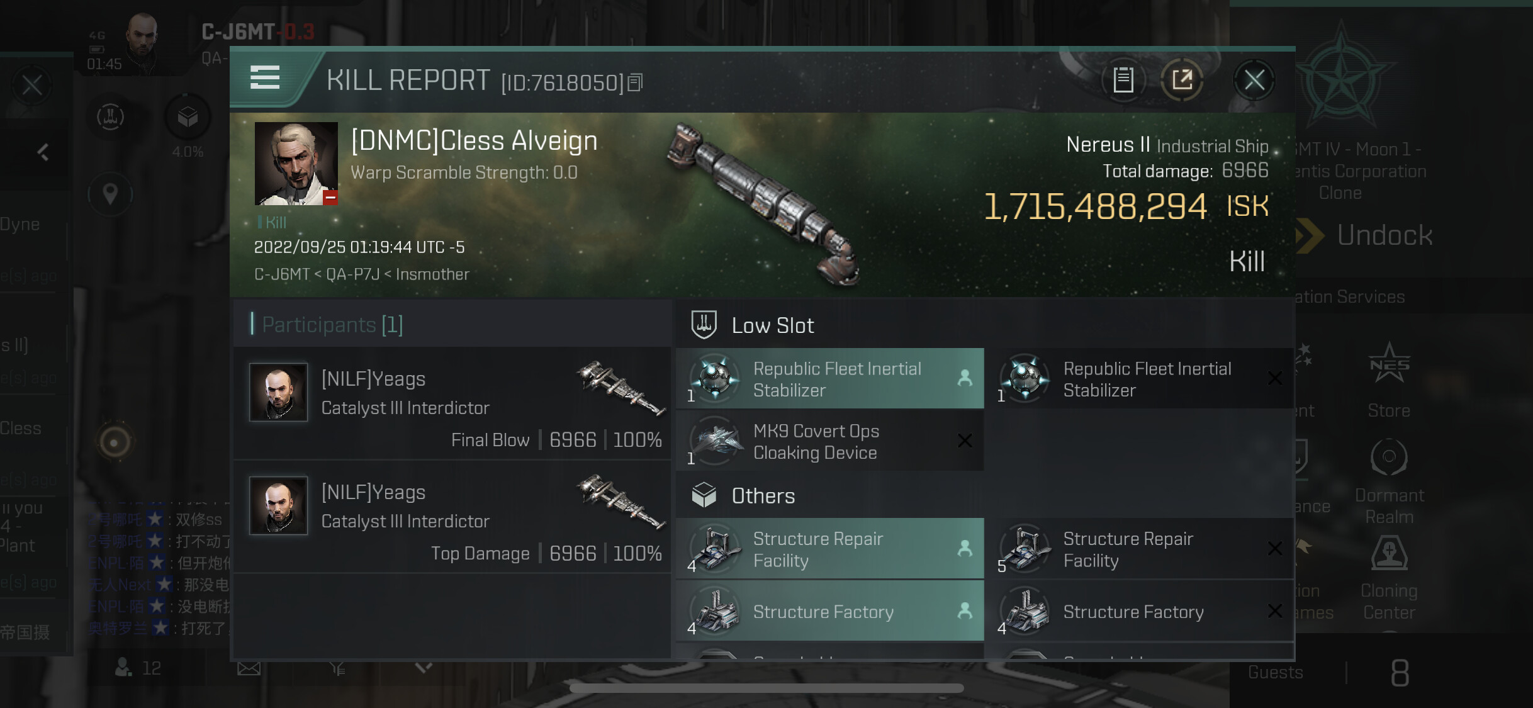Select dropped Republic Fleet Inertial Stabilizer
1533x708 pixels.
(829, 379)
